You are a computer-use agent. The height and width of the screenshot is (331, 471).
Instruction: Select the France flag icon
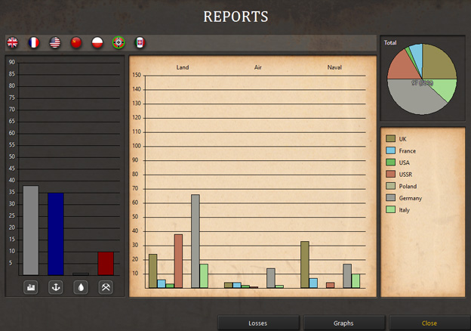tap(34, 42)
